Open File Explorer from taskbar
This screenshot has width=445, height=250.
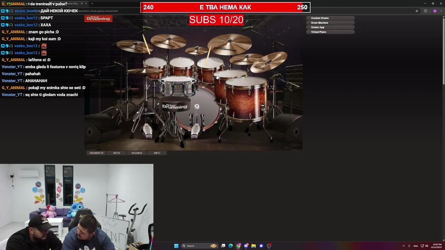click(254, 246)
